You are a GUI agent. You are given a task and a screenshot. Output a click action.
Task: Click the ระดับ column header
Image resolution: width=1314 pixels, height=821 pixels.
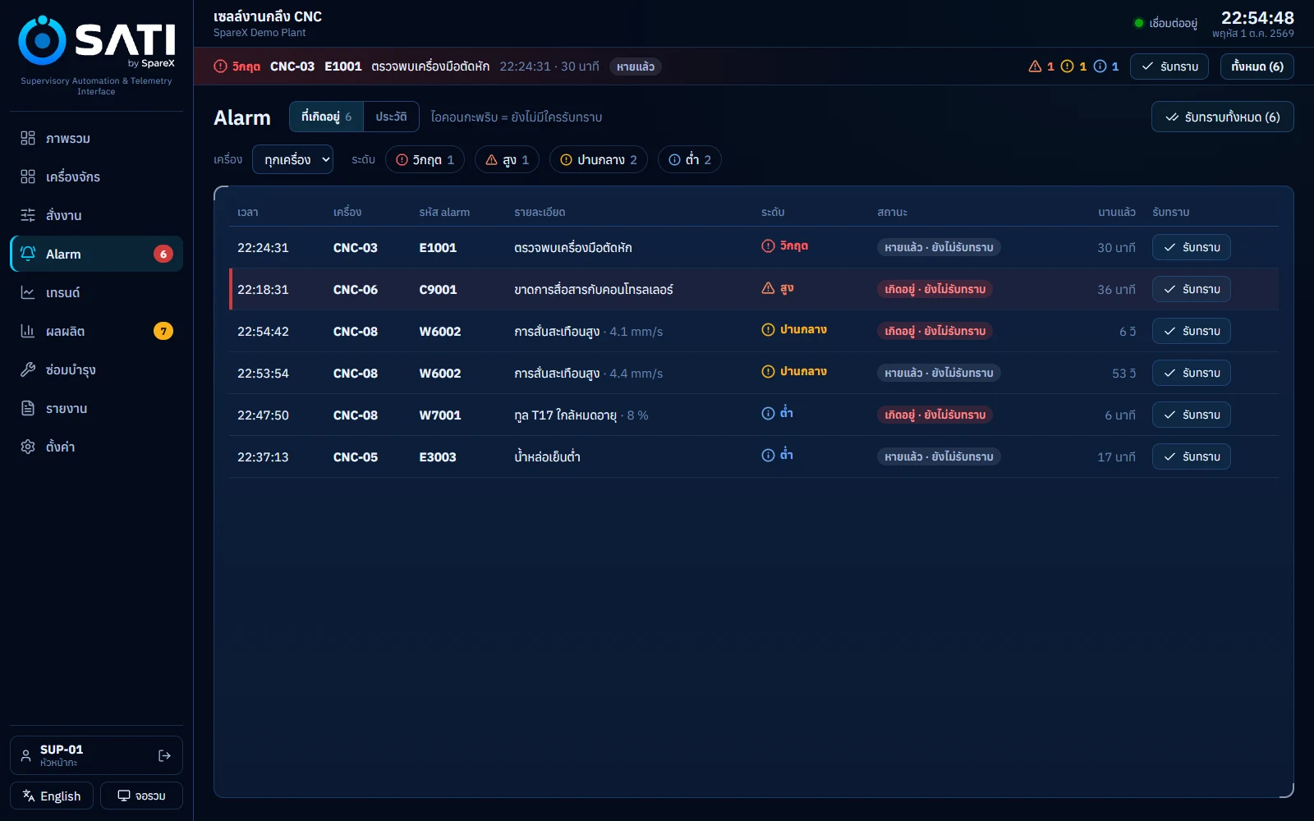773,212
